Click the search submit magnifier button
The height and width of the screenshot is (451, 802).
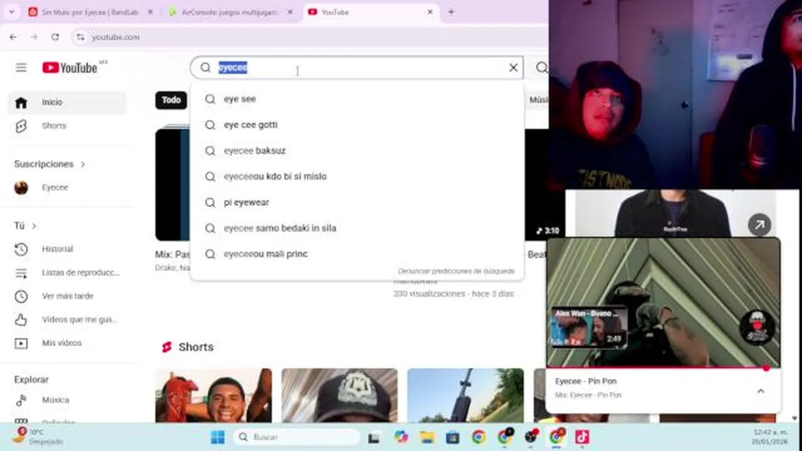point(541,68)
